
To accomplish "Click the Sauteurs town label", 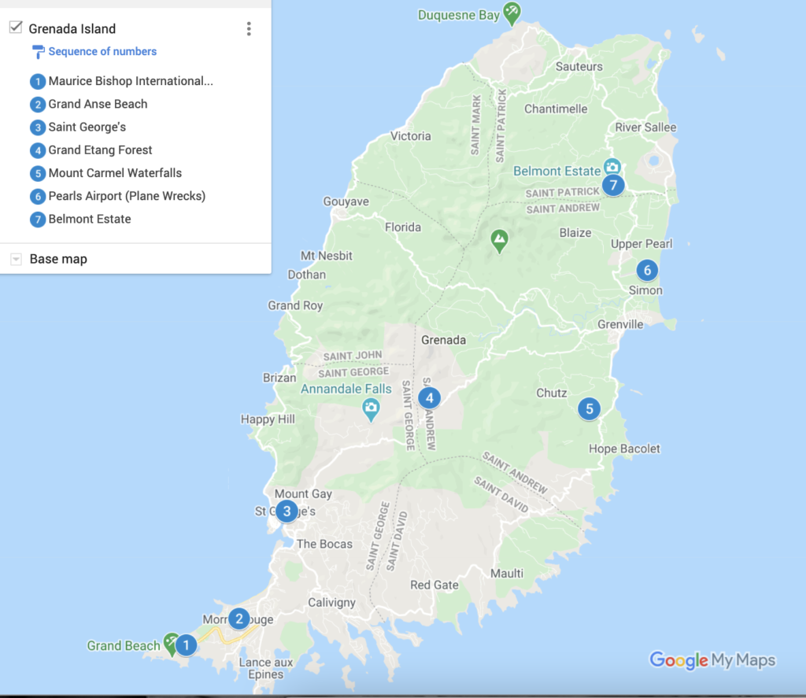I will pos(579,67).
